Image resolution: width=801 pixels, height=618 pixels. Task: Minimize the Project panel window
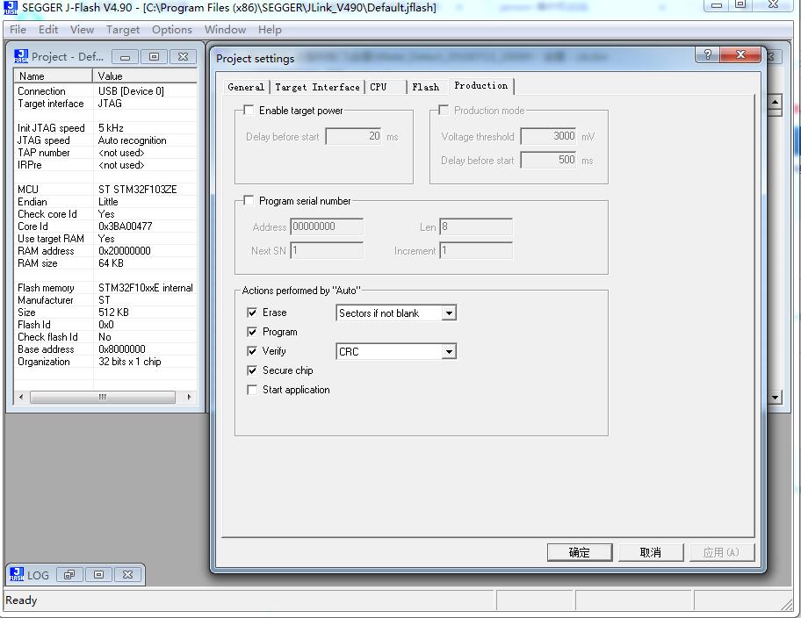[x=125, y=57]
